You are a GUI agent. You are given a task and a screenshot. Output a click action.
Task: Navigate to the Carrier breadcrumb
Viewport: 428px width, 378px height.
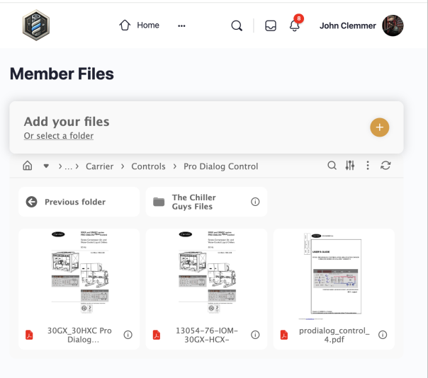click(99, 166)
